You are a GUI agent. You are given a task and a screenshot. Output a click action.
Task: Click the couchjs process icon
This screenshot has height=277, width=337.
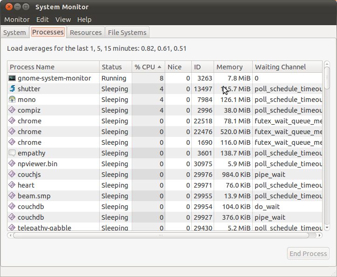coord(12,174)
